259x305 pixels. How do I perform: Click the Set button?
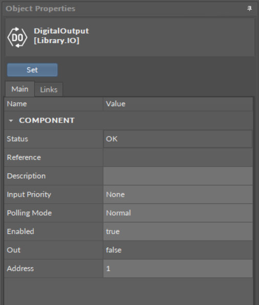[x=32, y=70]
